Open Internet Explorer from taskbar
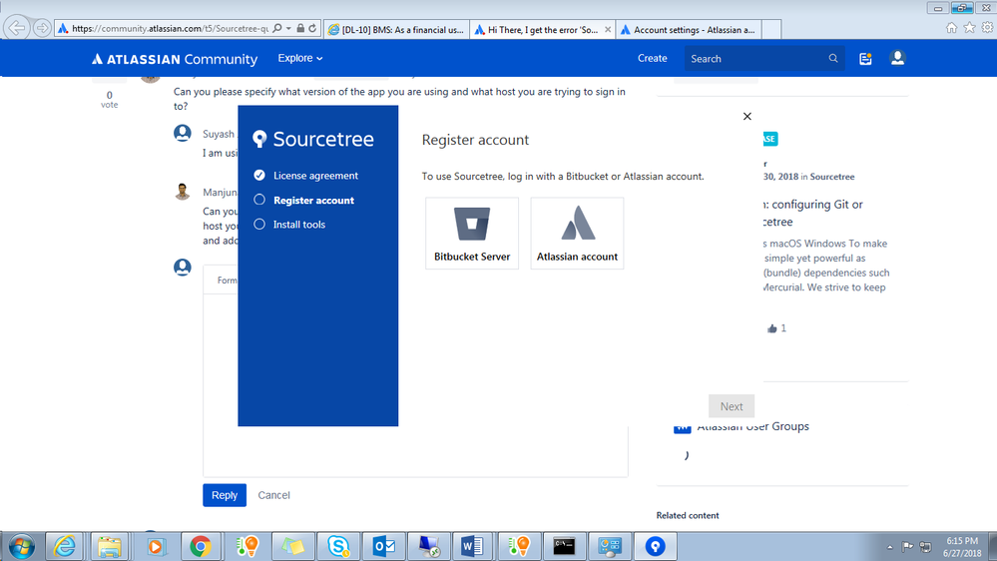The height and width of the screenshot is (561, 997). pos(64,546)
